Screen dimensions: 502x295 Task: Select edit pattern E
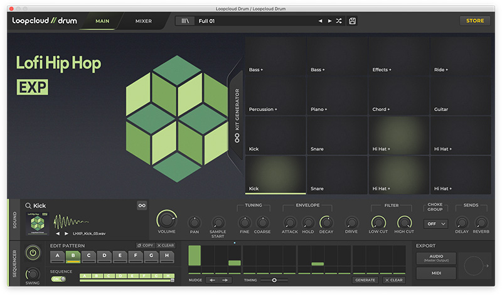(120, 256)
